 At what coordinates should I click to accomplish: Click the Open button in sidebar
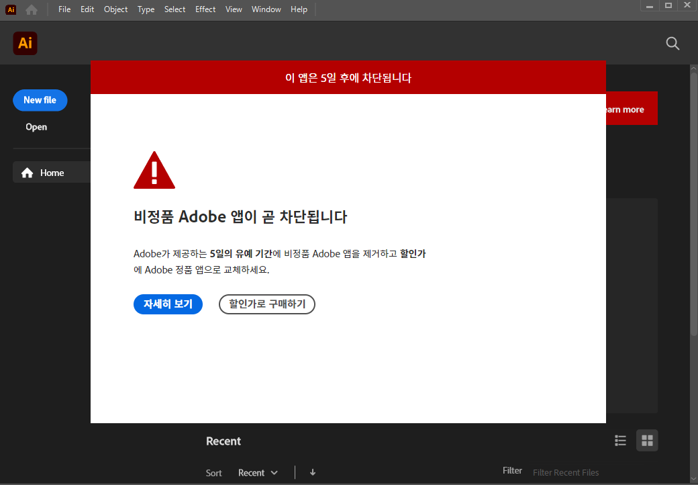(x=36, y=127)
